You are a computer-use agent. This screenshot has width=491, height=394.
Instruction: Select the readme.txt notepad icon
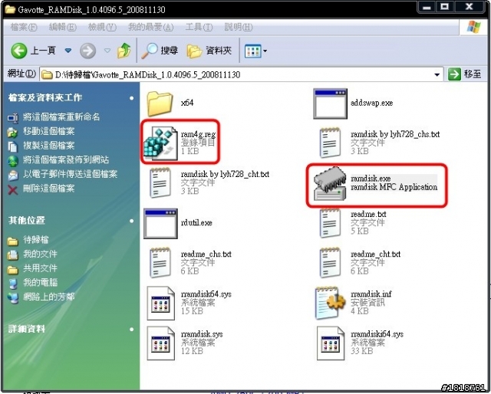click(330, 223)
